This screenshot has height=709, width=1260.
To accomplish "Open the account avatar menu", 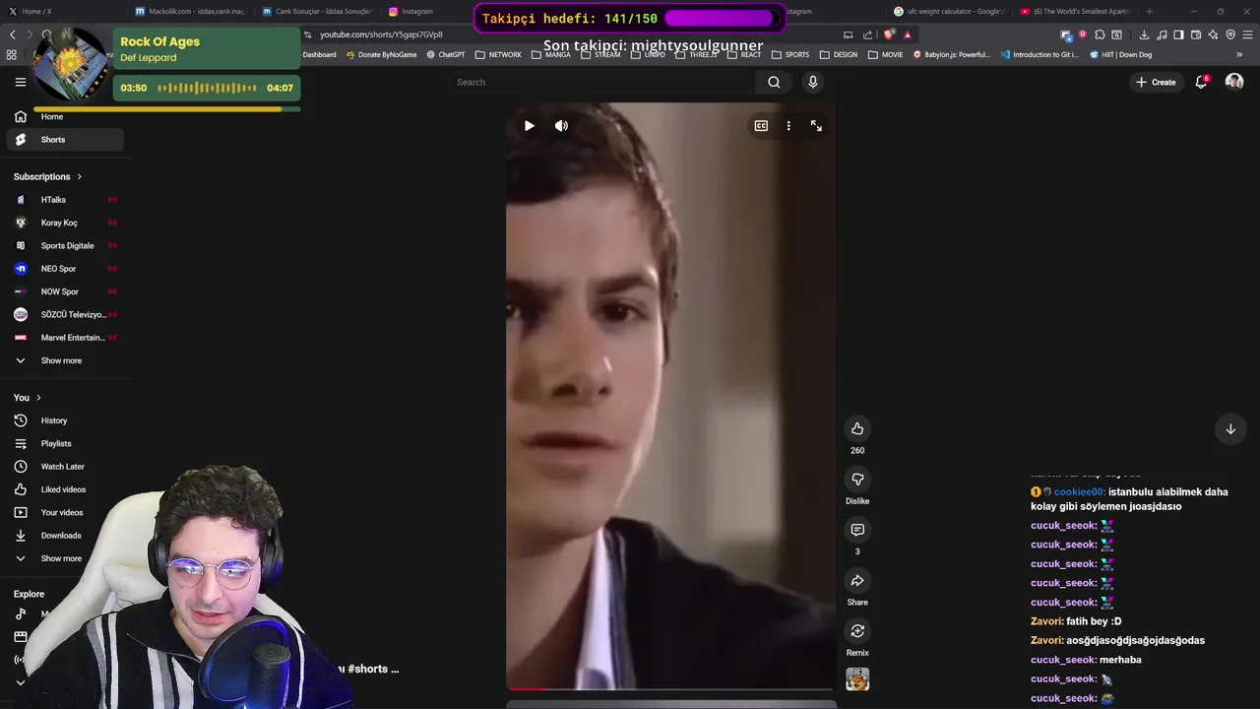I will pos(1234,82).
